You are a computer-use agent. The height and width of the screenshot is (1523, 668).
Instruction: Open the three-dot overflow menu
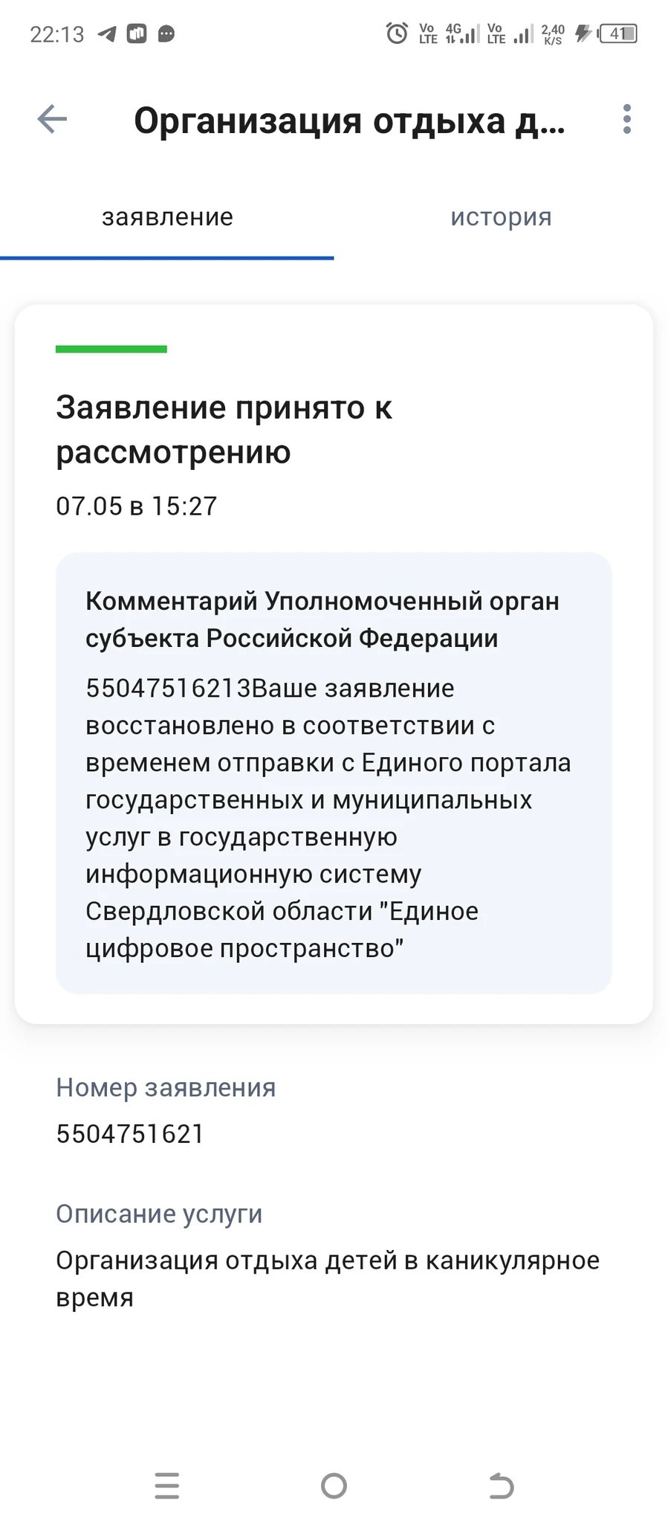coord(627,119)
